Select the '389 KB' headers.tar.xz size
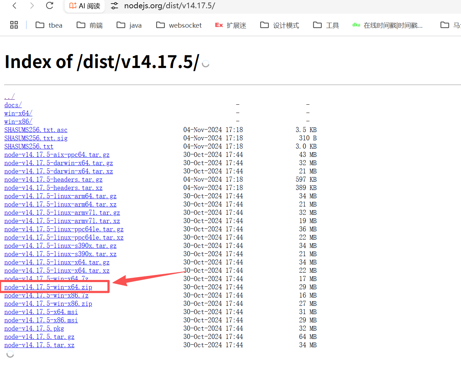Screen dimensions: 461x367 click(x=306, y=187)
